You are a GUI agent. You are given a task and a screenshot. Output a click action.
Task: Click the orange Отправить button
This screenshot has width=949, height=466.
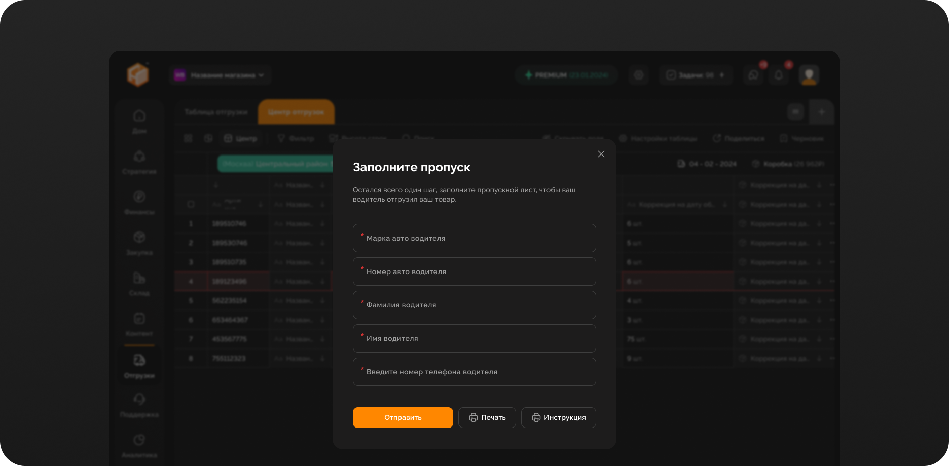tap(403, 417)
